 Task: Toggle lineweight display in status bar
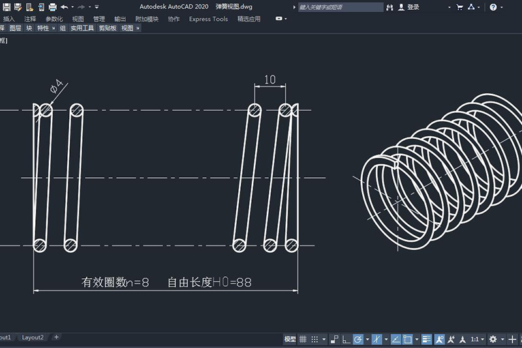426,340
